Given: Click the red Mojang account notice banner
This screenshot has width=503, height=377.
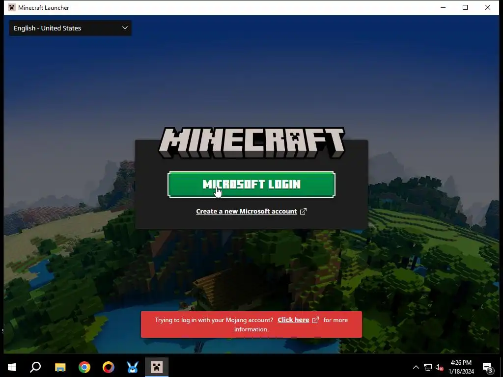Looking at the screenshot, I should point(251,324).
